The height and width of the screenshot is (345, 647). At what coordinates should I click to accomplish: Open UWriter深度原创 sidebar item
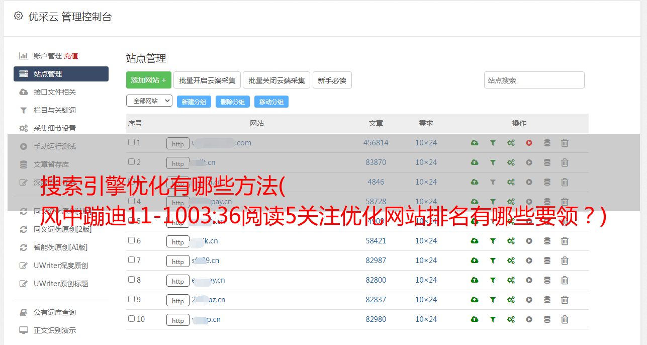(x=61, y=266)
